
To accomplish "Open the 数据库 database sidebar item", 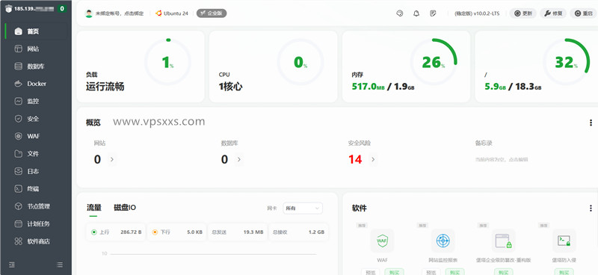I will point(36,67).
